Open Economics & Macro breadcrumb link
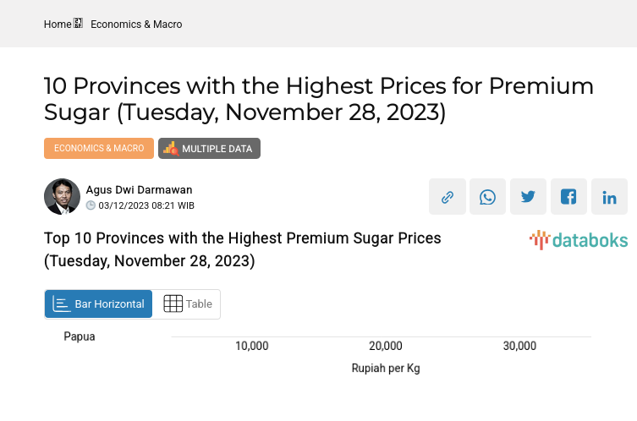The height and width of the screenshot is (421, 637). pos(136,25)
